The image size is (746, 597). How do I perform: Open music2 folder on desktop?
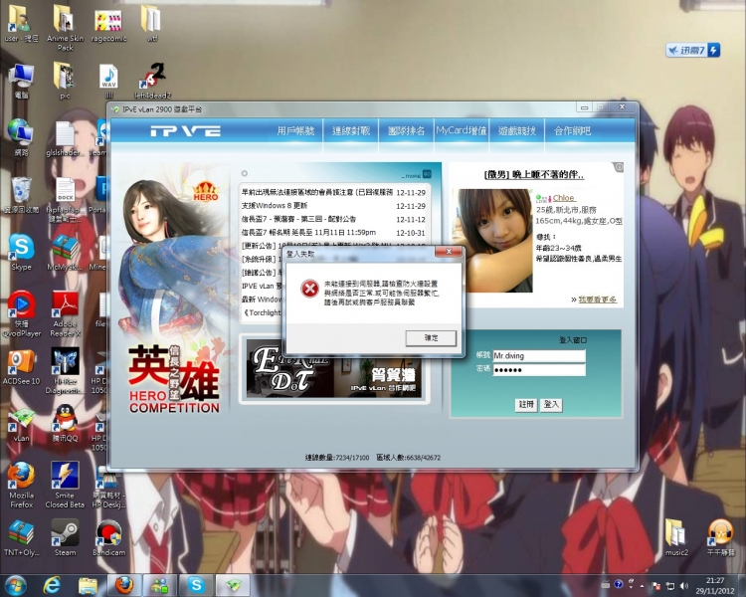676,538
